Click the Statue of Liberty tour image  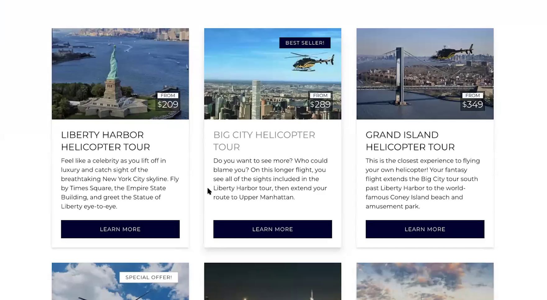(120, 74)
